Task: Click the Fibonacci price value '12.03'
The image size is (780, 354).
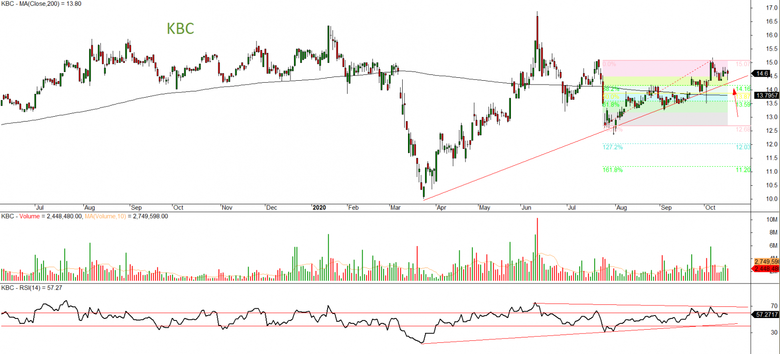Action: [743, 147]
